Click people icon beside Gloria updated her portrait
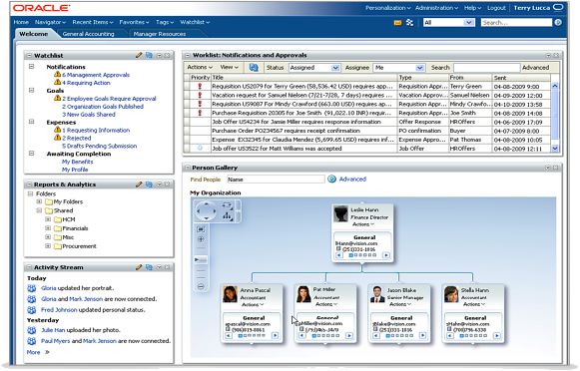 (32, 288)
